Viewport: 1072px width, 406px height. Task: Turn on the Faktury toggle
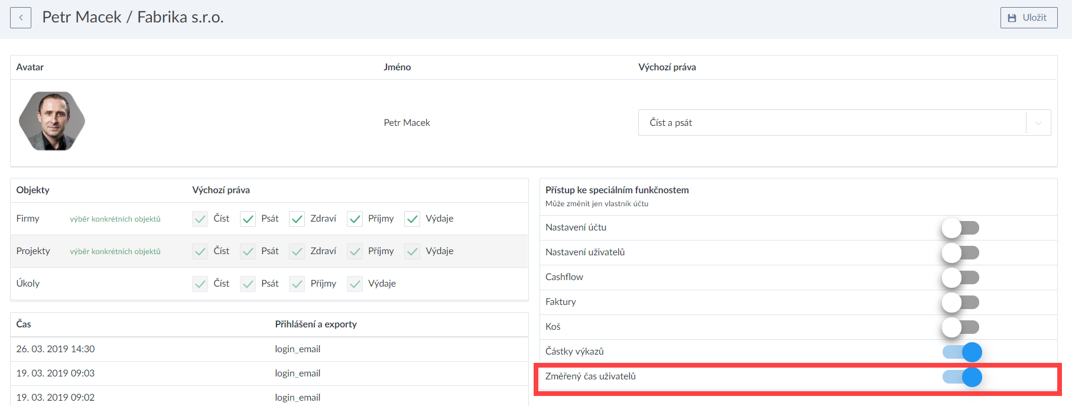(x=961, y=303)
